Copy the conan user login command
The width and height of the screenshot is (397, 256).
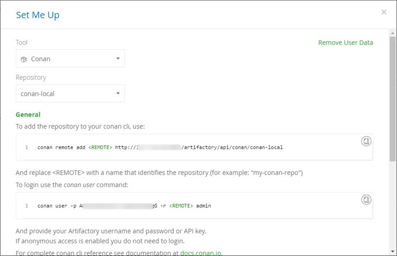coord(366,199)
